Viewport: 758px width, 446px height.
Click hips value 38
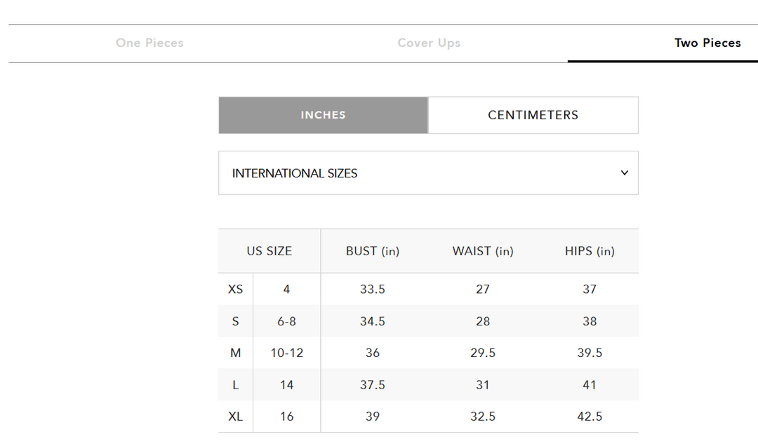pos(590,321)
